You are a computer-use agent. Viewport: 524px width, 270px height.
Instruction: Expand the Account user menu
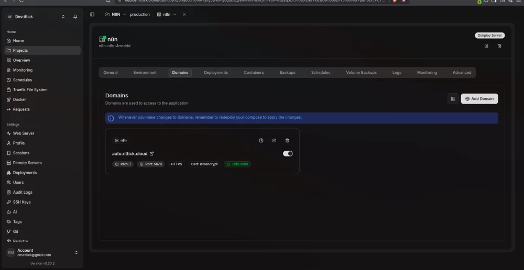42,253
